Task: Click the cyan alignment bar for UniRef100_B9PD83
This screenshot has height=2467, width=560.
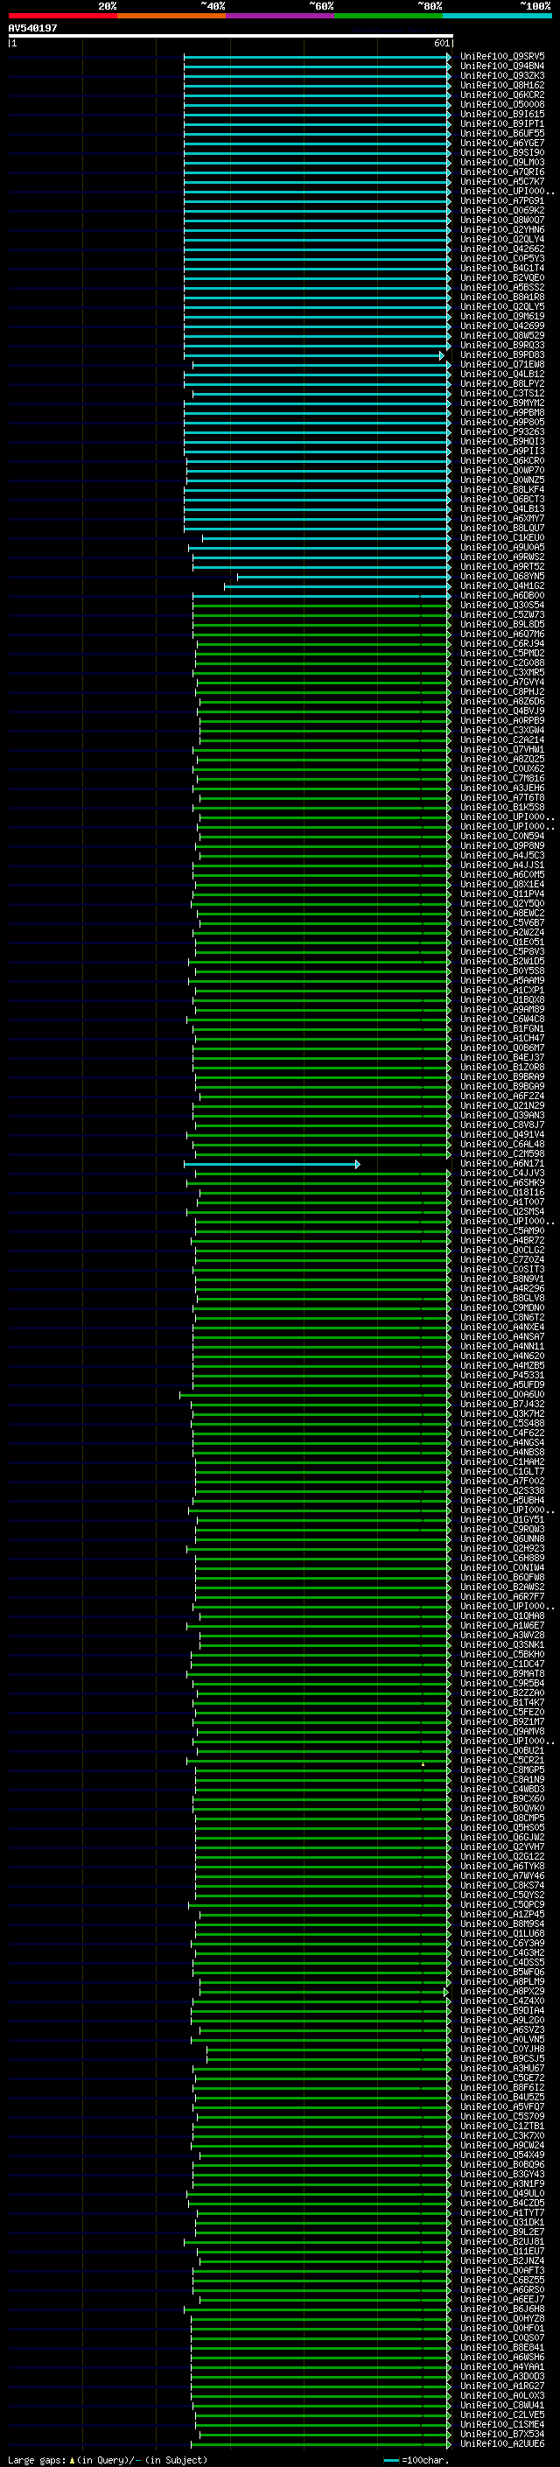Action: 314,355
